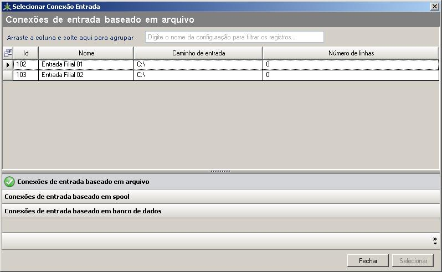442x272 pixels.
Task: Click the C:\ path of Entrada Filial 01
Action: 198,65
